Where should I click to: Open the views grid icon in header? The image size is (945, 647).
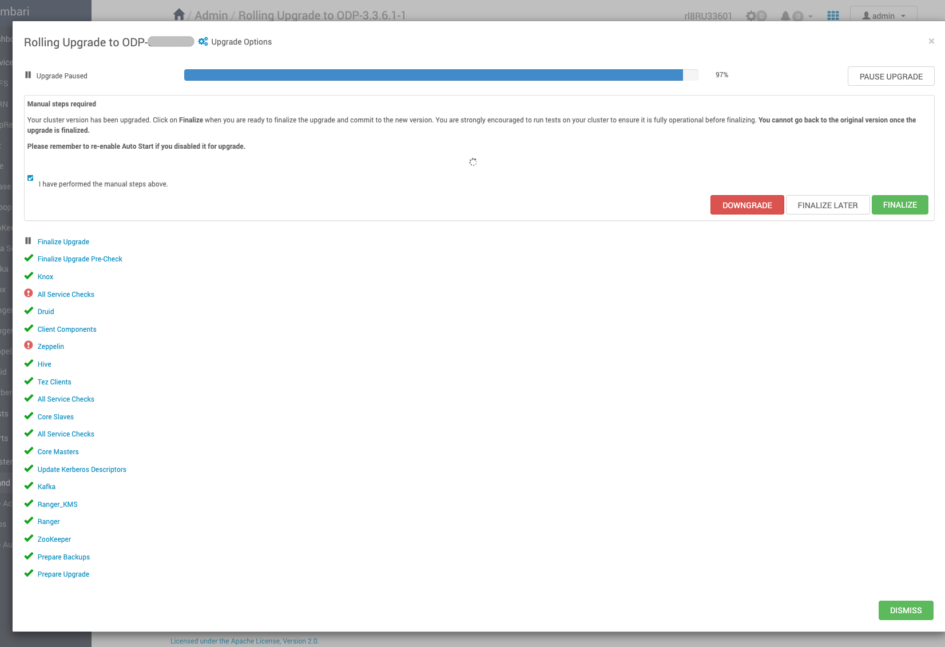(x=833, y=16)
